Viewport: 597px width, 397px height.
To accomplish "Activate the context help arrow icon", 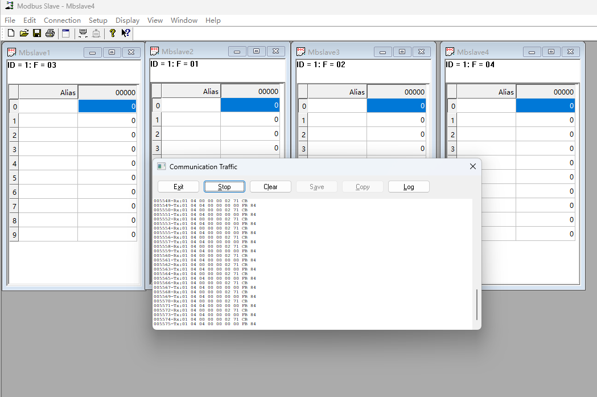I will click(126, 33).
